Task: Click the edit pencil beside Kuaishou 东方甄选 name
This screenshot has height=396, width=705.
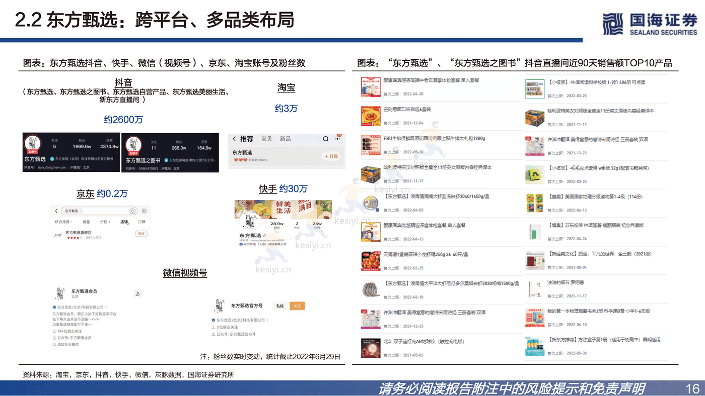Action: pos(264,235)
